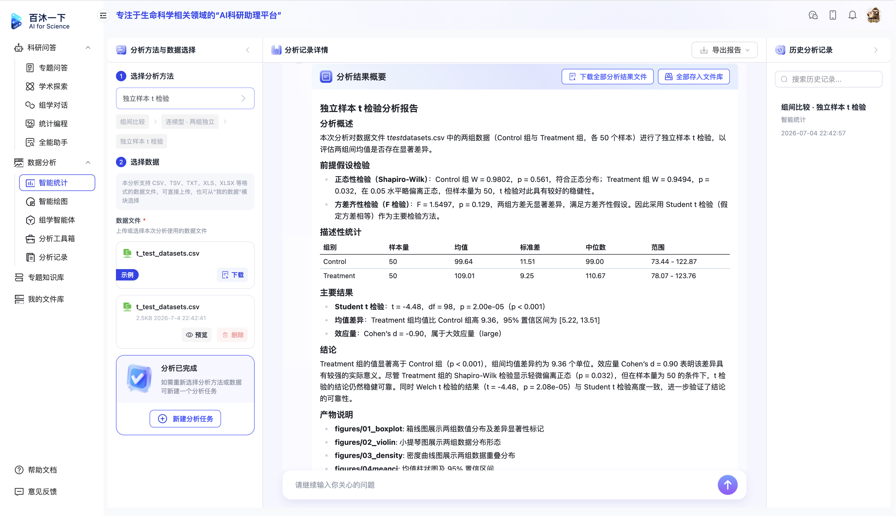Expand the 历史分析记录 panel chevron

[876, 50]
